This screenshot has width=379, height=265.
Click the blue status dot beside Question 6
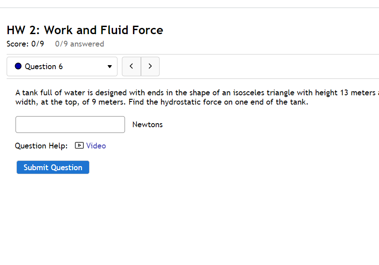[18, 66]
